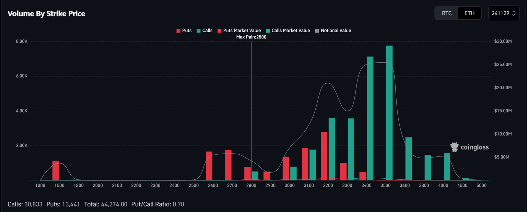This screenshot has width=527, height=212.
Task: Click the gray Notional Value legend marker
Action: coord(316,30)
